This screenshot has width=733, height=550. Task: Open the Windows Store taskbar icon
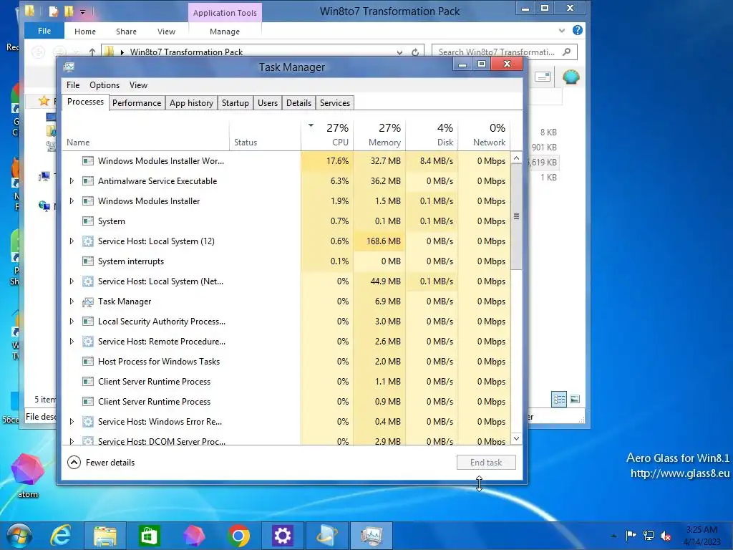click(x=149, y=536)
